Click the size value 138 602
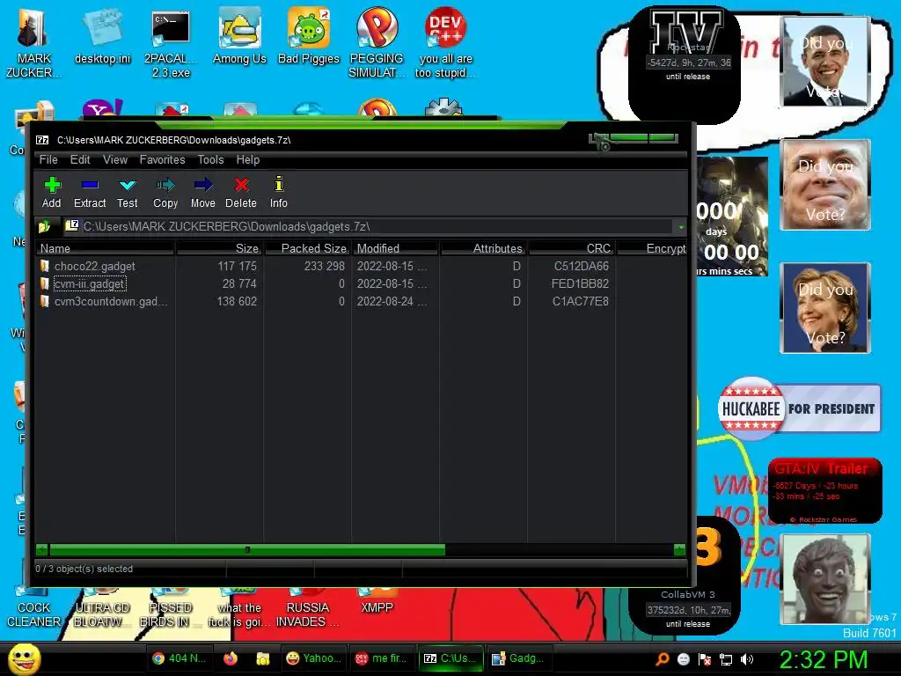Viewport: 901px width, 676px height. click(x=237, y=301)
